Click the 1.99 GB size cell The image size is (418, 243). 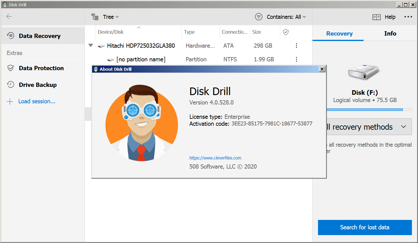(264, 60)
